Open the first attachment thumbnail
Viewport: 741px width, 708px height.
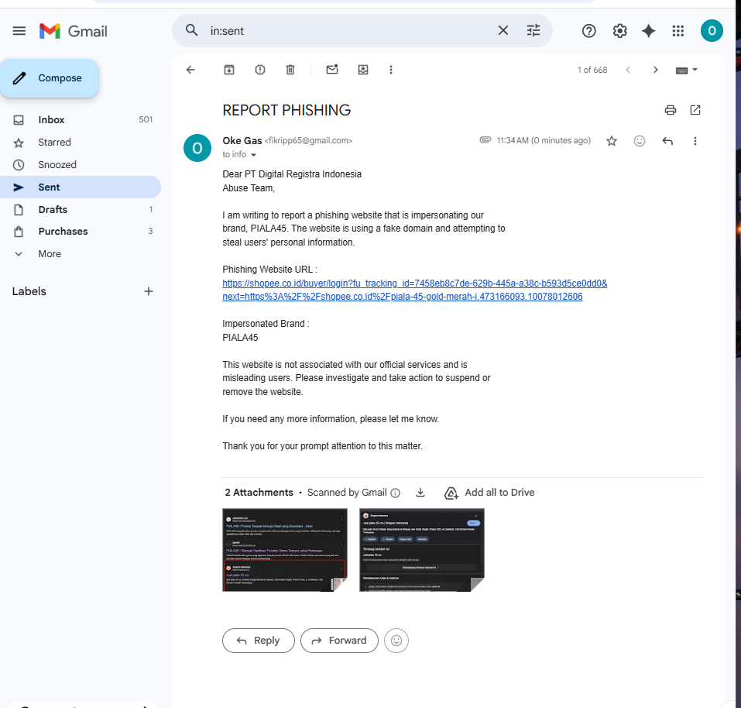click(285, 550)
